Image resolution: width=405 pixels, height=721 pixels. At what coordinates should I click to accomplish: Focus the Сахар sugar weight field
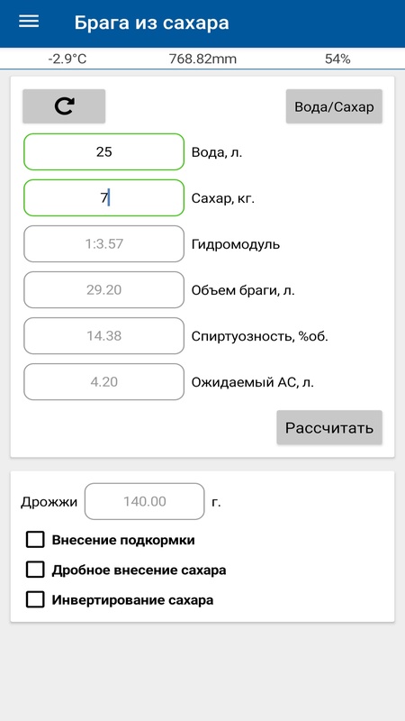(103, 197)
